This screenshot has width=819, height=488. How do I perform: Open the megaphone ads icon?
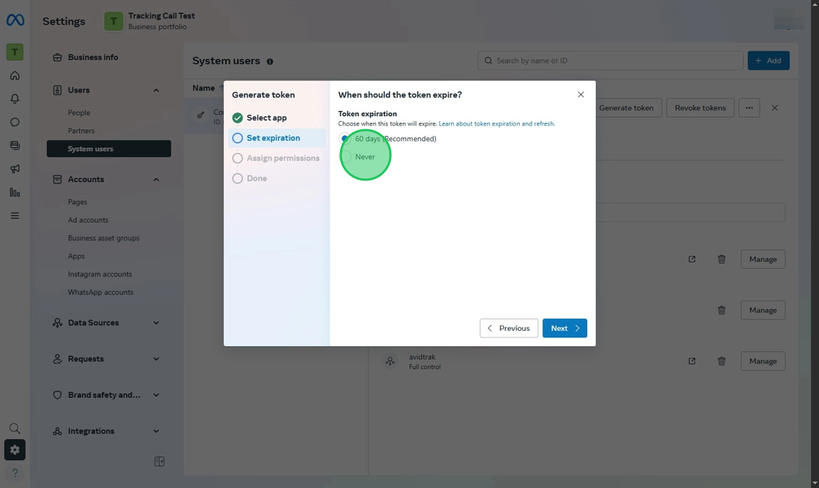(15, 169)
